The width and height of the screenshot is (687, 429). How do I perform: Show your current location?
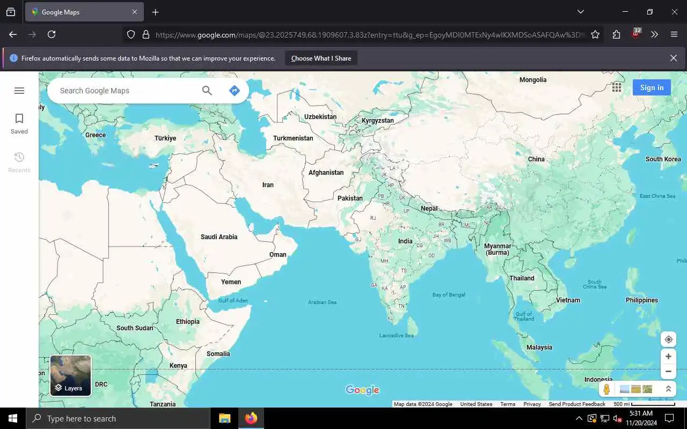668,339
